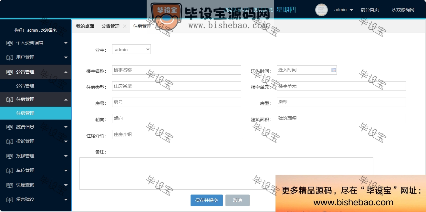Click the book icon beside 投诉管理
Image resolution: width=426 pixels, height=212 pixels.
pos(10,141)
